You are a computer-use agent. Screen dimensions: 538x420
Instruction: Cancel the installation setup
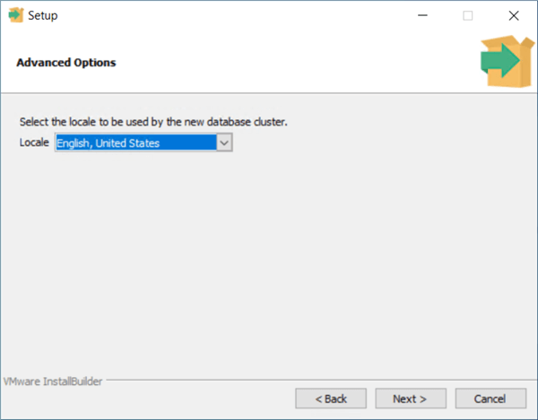tap(490, 398)
